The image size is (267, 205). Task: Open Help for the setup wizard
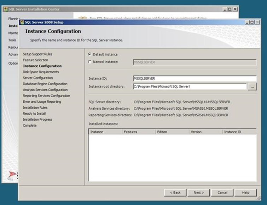(245, 193)
